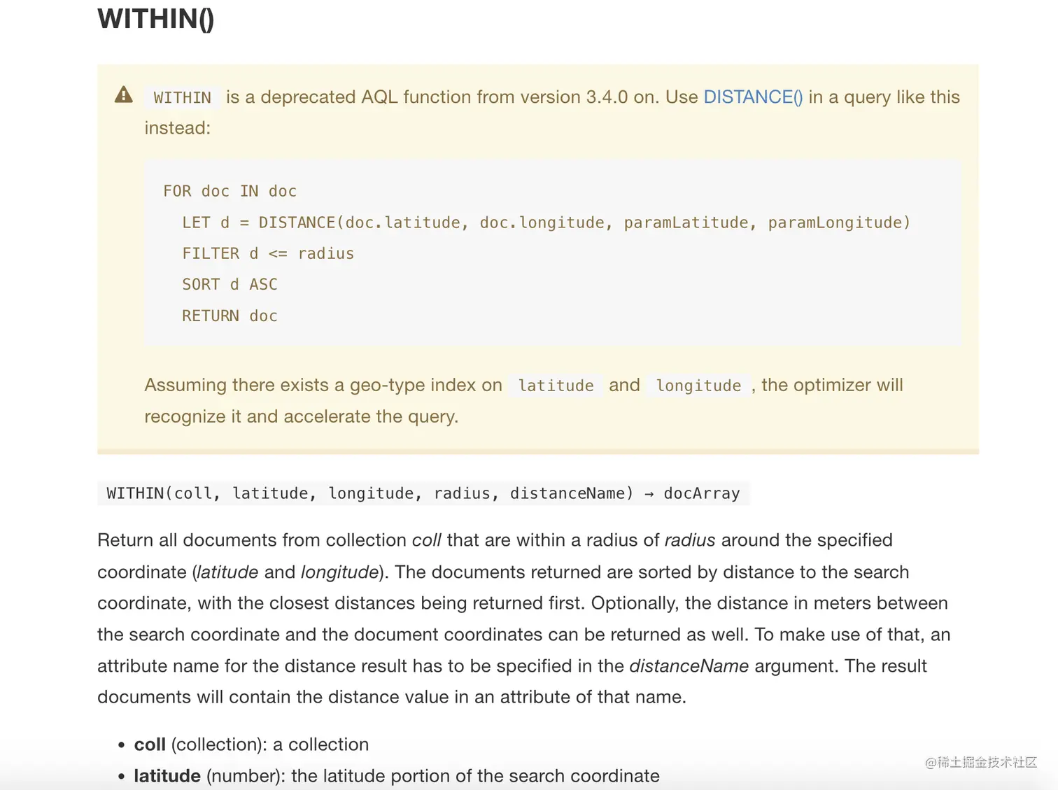Screen dimensions: 1058x790
Task: Click the "LET d = DISTANCE" code line
Action: 546,223
